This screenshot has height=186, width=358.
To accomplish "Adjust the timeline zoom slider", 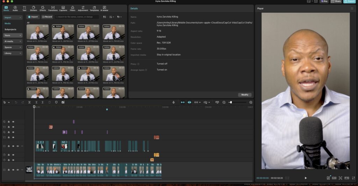I will [231, 102].
